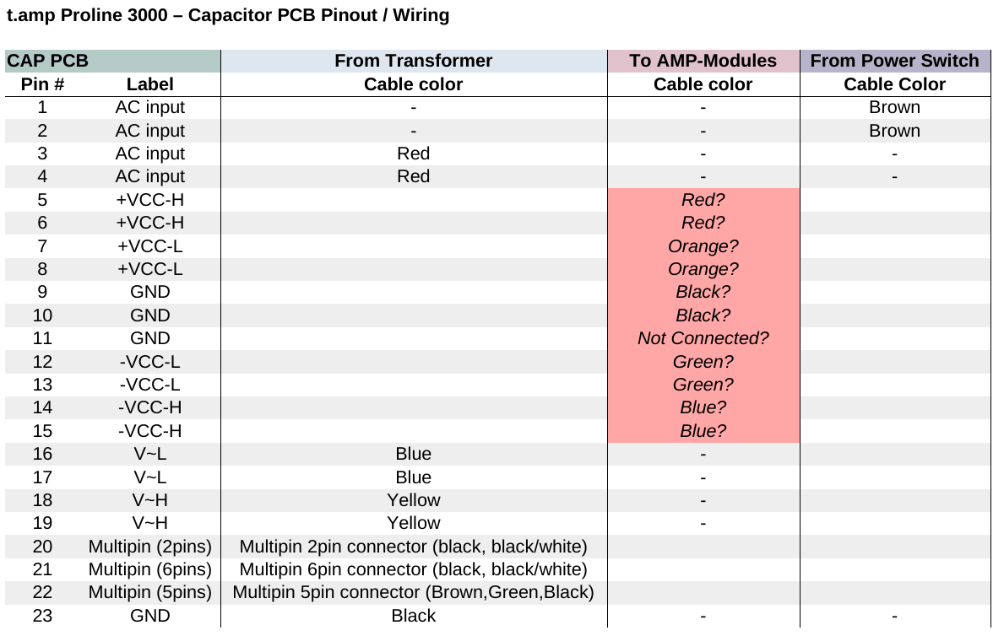Image resolution: width=1004 pixels, height=636 pixels.
Task: Select the 'Yellow' cell for pin 18
Action: point(414,500)
